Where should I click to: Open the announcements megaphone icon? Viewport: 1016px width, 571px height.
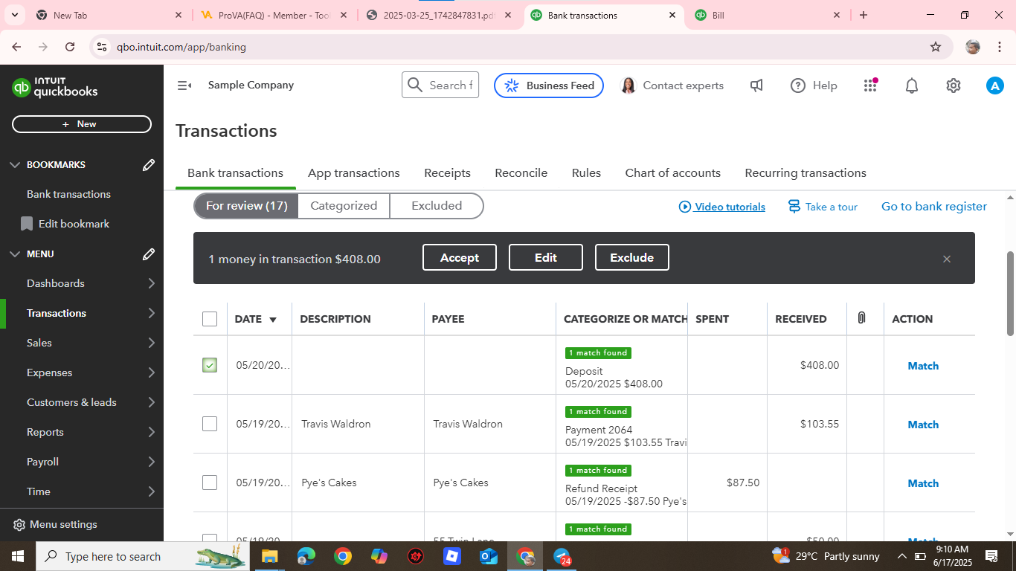click(x=756, y=86)
